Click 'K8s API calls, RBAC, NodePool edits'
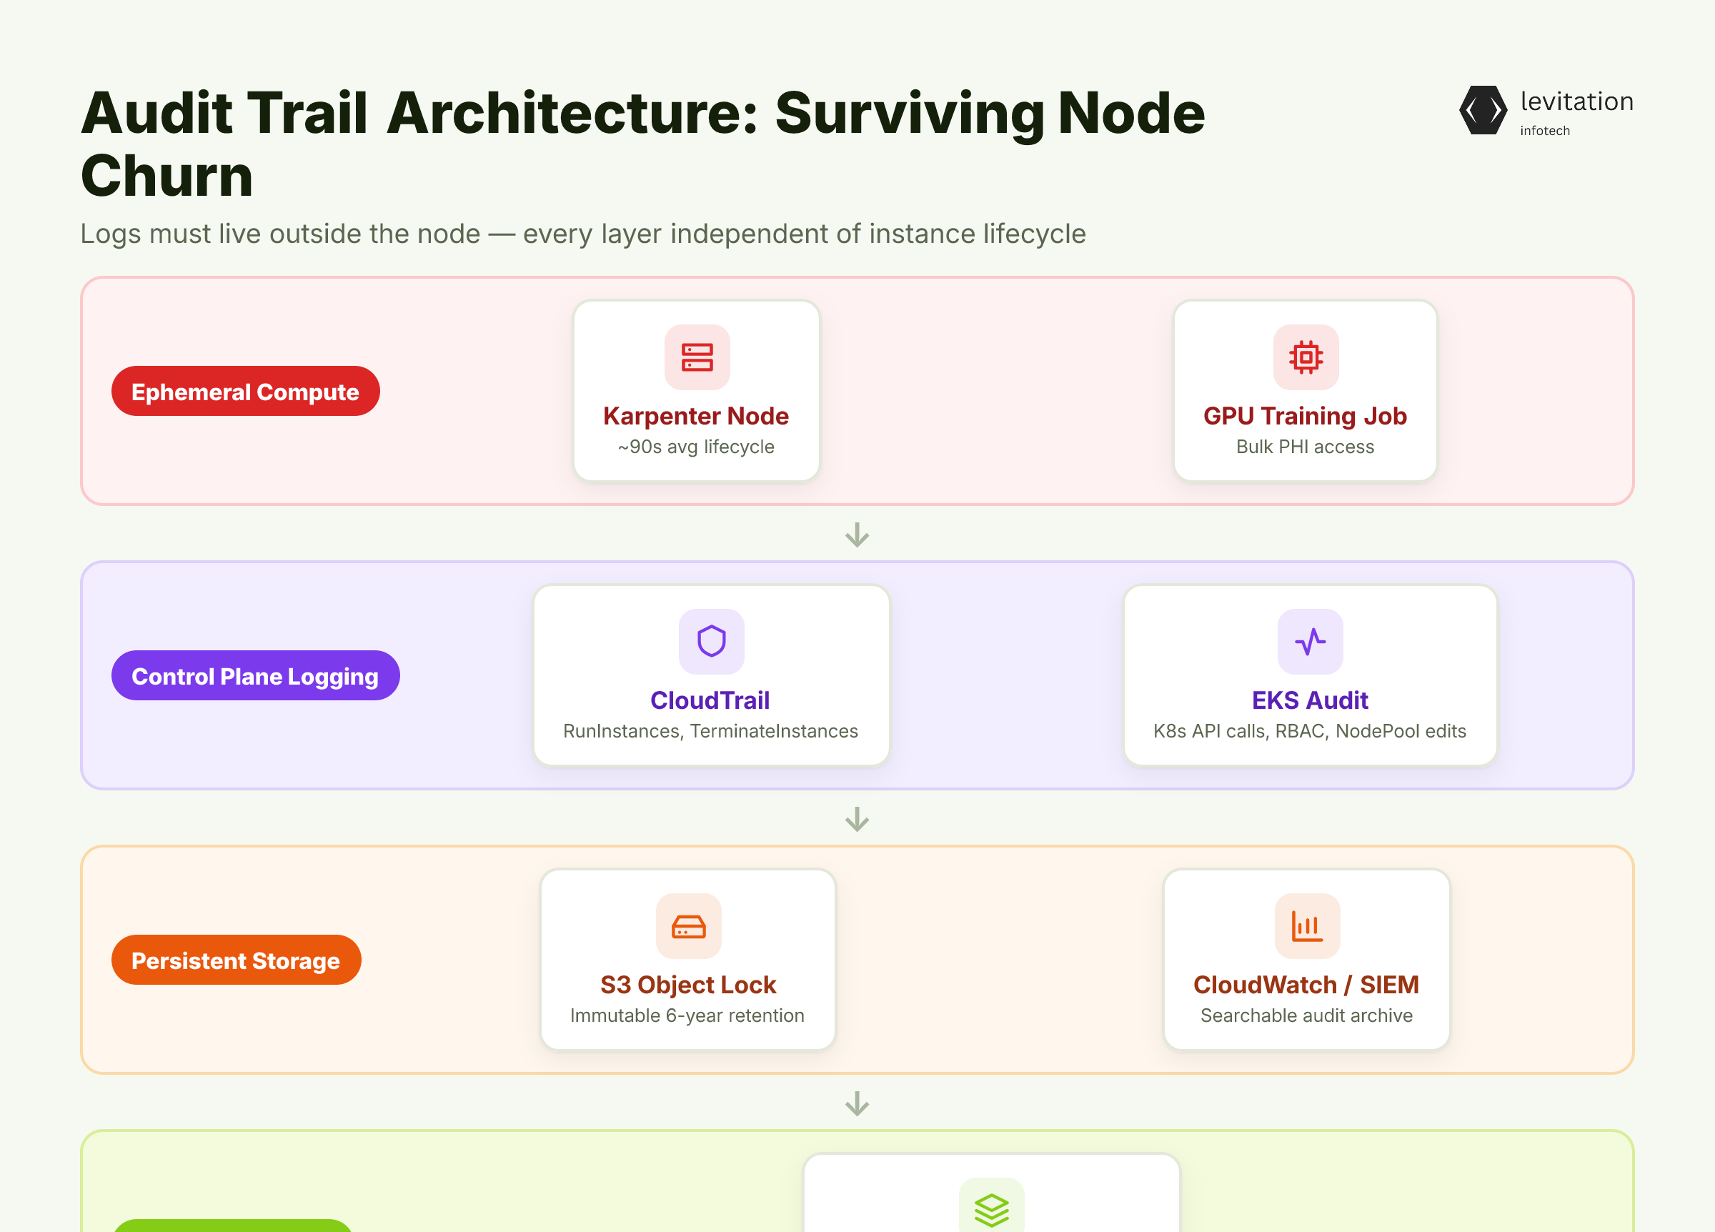 (1310, 731)
